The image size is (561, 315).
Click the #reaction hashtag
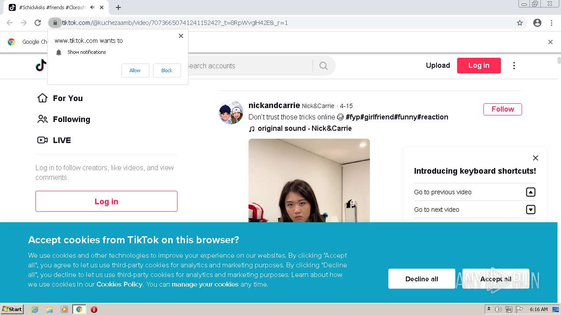tap(433, 117)
